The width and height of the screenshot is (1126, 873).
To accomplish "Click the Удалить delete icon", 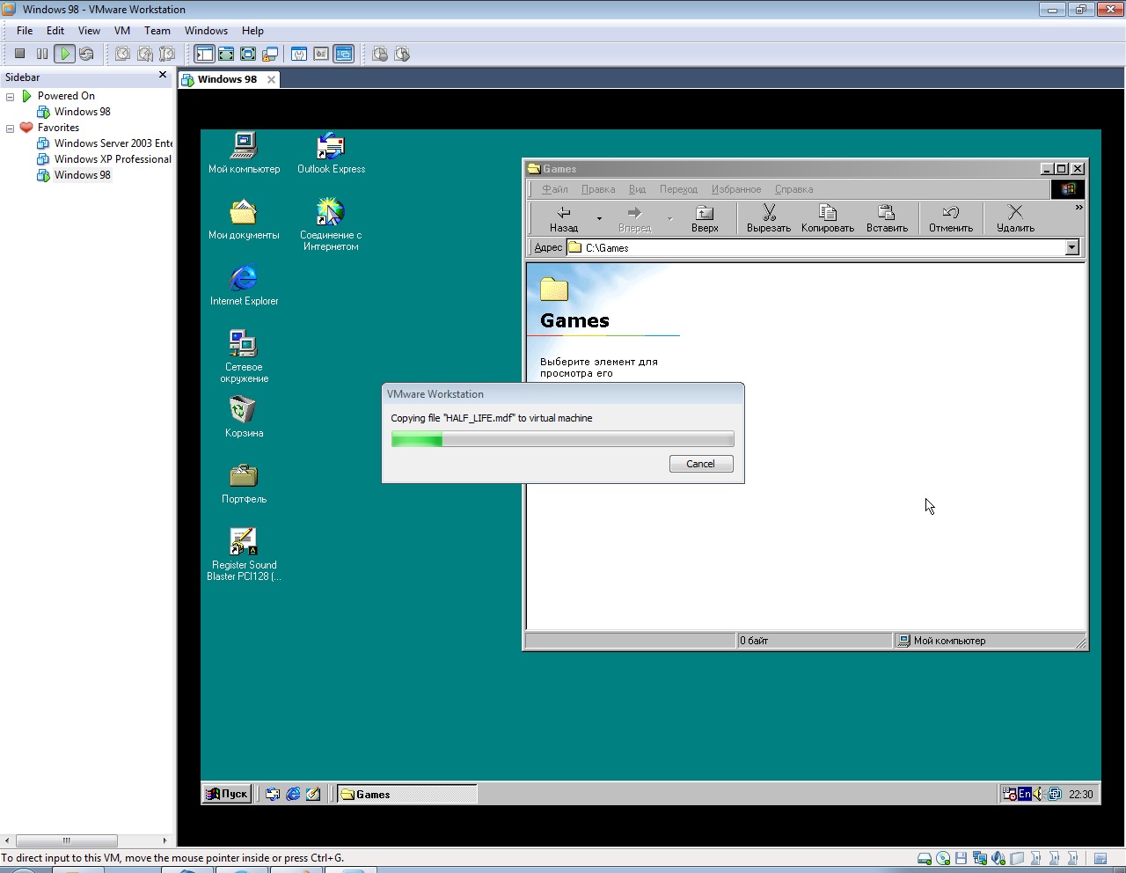I will (1015, 212).
